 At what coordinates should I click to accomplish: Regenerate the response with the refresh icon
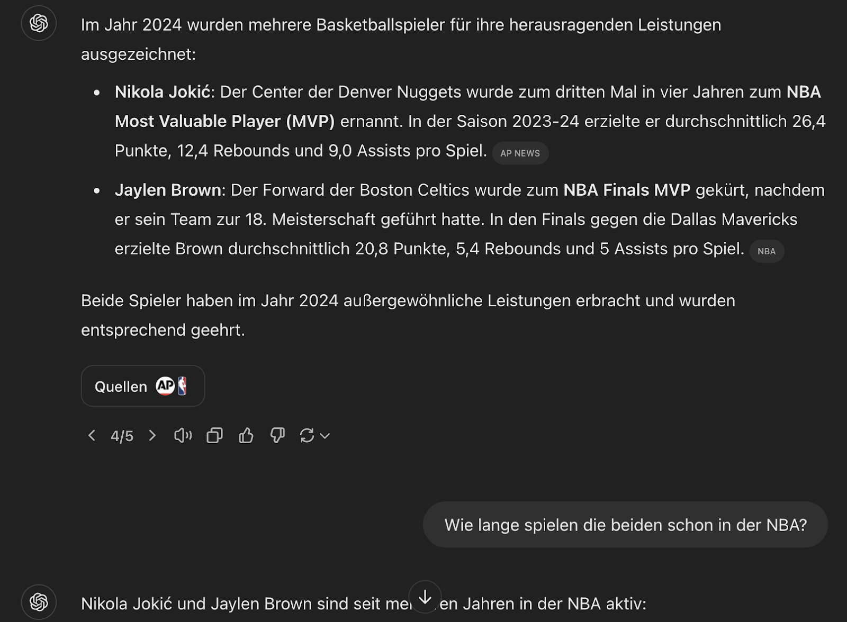(307, 435)
